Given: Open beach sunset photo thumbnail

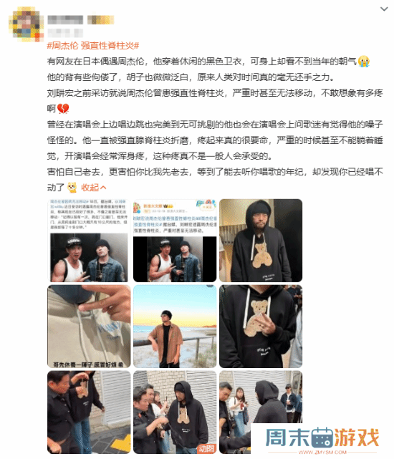Looking at the screenshot, I should click(175, 327).
